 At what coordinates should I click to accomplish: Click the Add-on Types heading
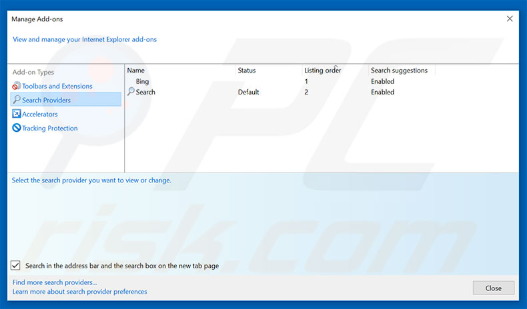pos(33,72)
